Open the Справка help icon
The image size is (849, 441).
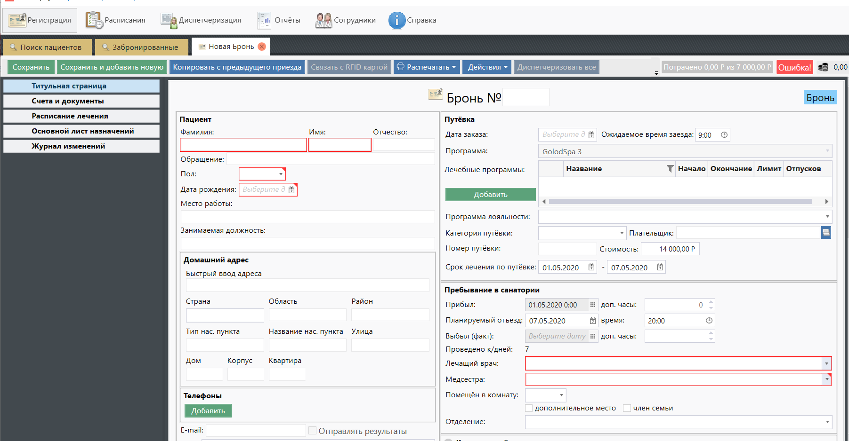[x=396, y=20]
